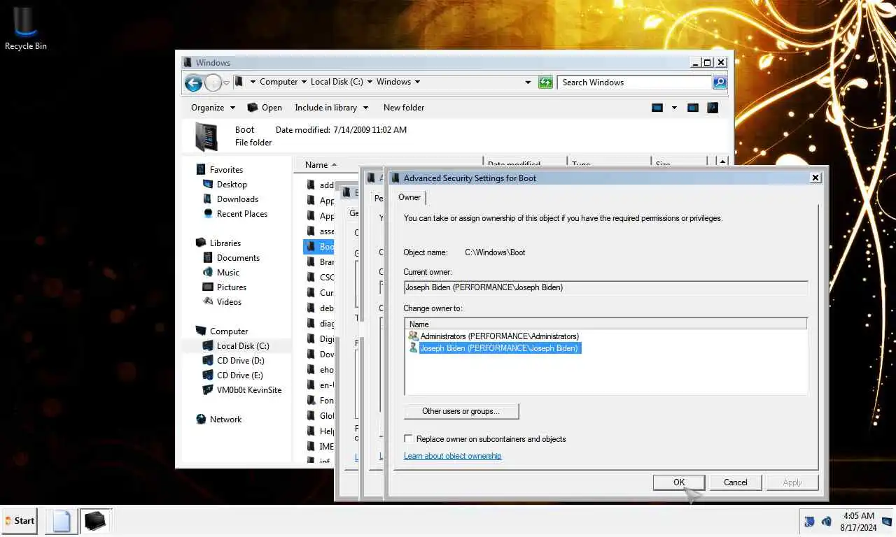Click New folder in the toolbar
Screen dimensions: 896x537
tap(403, 108)
